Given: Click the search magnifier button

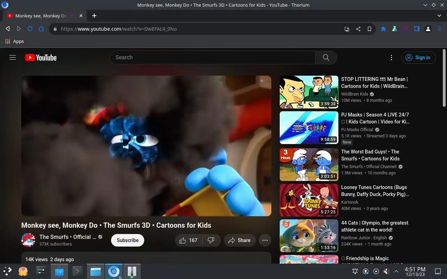Looking at the screenshot, I should tap(326, 58).
